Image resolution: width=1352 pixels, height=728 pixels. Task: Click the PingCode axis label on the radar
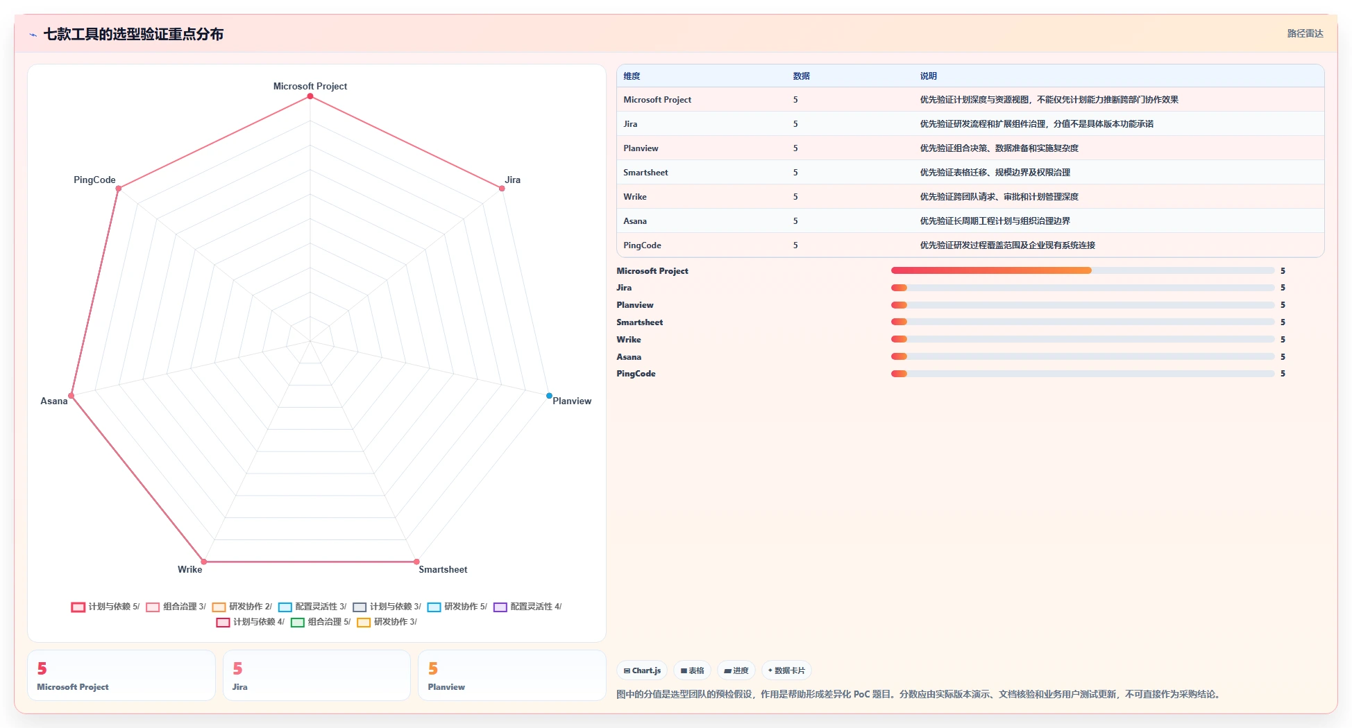(x=94, y=180)
